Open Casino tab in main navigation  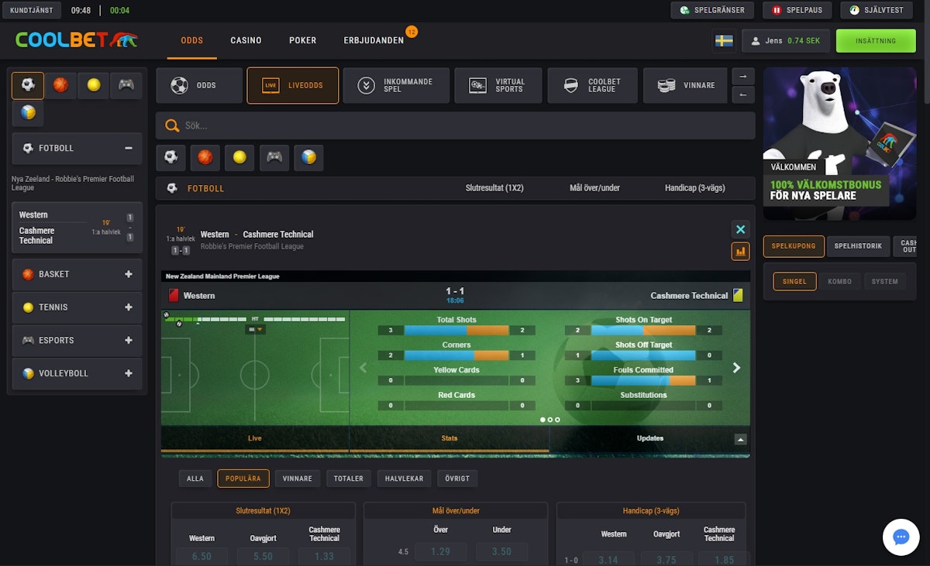pyautogui.click(x=246, y=40)
